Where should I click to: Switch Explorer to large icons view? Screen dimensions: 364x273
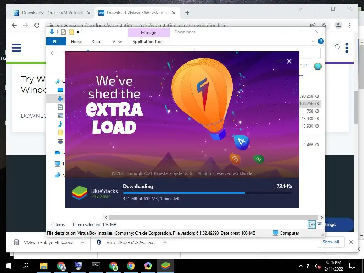click(320, 224)
